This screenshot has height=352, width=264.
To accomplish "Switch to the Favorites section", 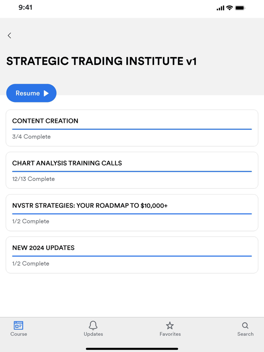I will pos(170,329).
